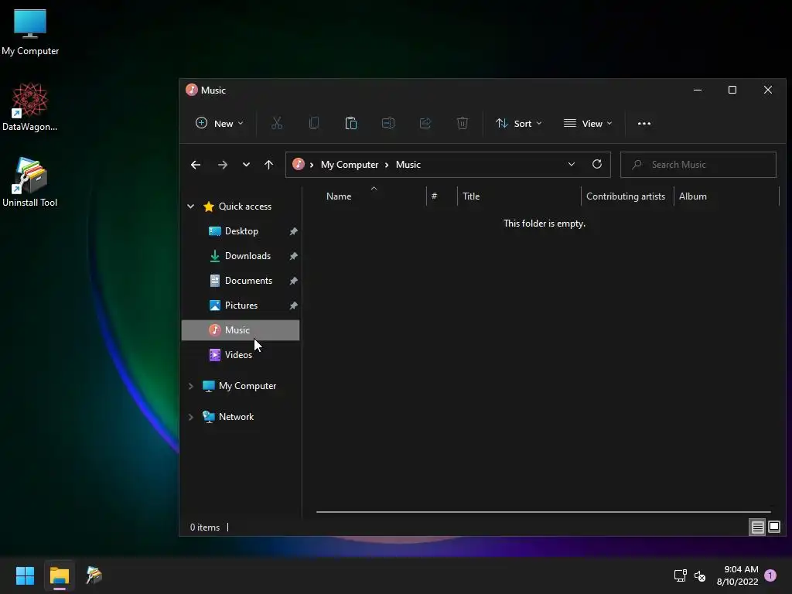Select Downloads in Quick access
792x594 pixels.
tap(241, 256)
